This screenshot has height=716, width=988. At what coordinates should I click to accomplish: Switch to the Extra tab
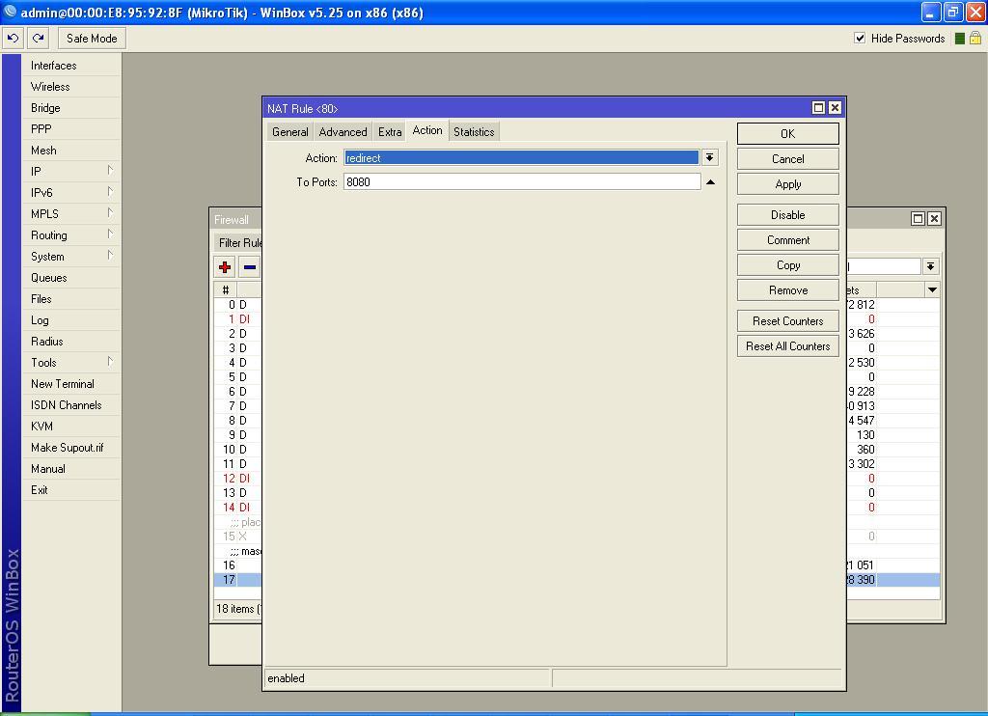coord(390,132)
